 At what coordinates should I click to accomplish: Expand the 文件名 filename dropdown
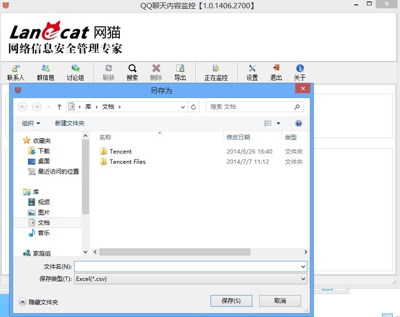pyautogui.click(x=303, y=267)
